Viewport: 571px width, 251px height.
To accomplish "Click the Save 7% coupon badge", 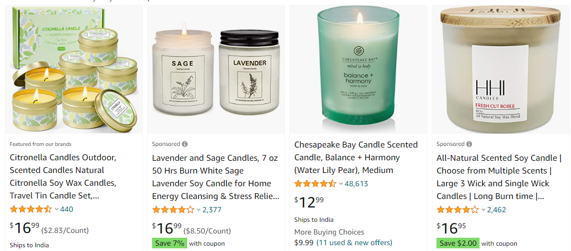I will point(170,244).
